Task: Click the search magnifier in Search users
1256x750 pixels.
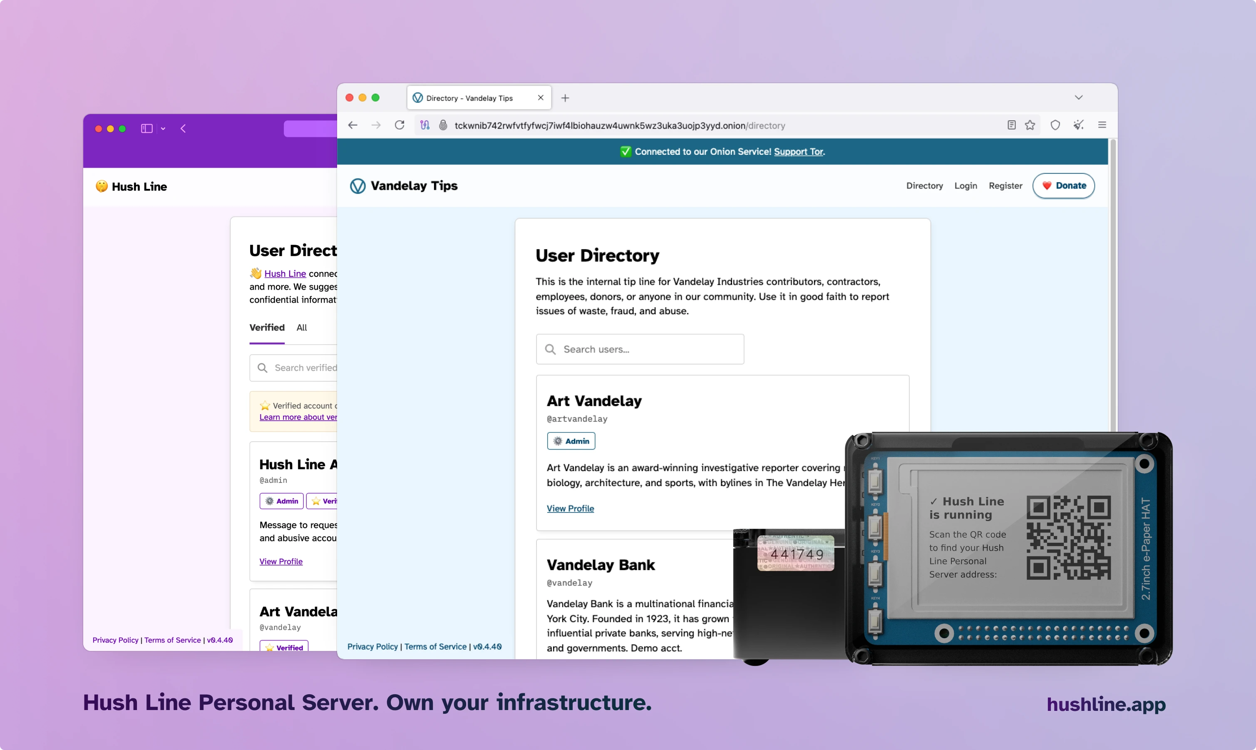Action: pos(550,349)
